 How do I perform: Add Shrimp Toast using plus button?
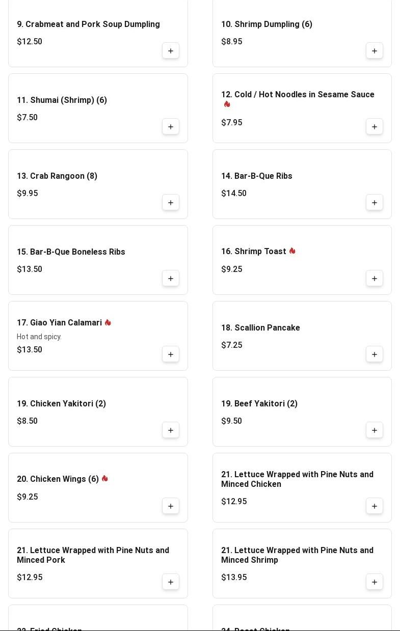pos(375,279)
